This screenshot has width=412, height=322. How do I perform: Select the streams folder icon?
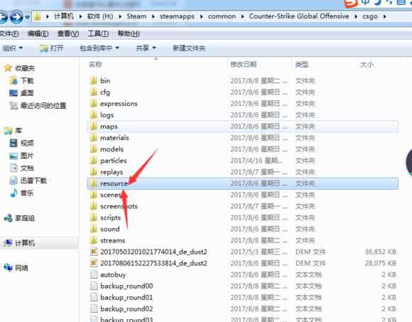93,240
